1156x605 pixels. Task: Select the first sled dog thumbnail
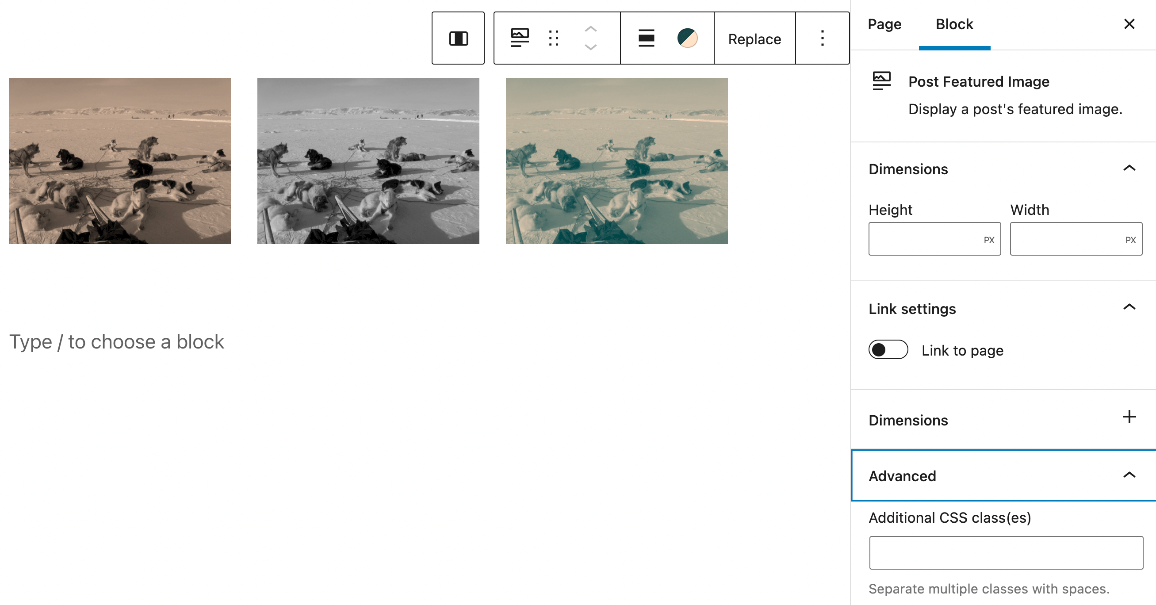(120, 161)
